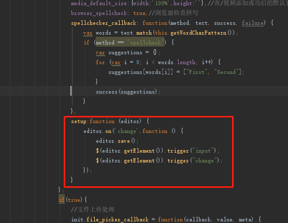Click trigger("input") call
288x223 pixels.
[191, 151]
